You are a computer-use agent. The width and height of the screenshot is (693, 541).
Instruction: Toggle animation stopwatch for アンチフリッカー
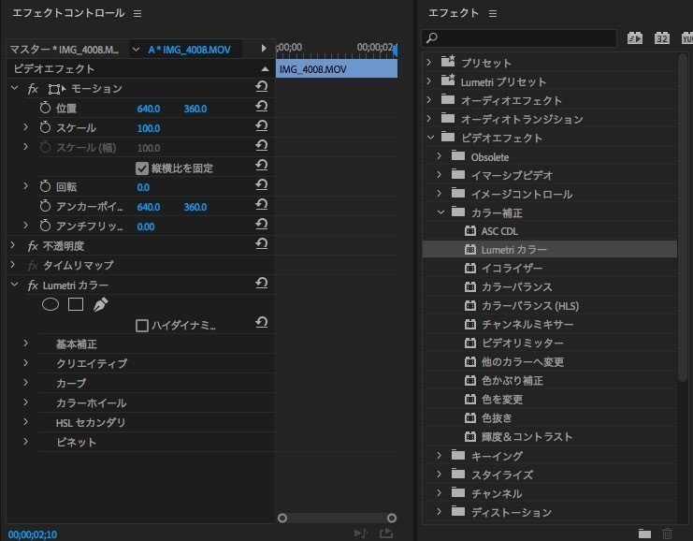[45, 226]
